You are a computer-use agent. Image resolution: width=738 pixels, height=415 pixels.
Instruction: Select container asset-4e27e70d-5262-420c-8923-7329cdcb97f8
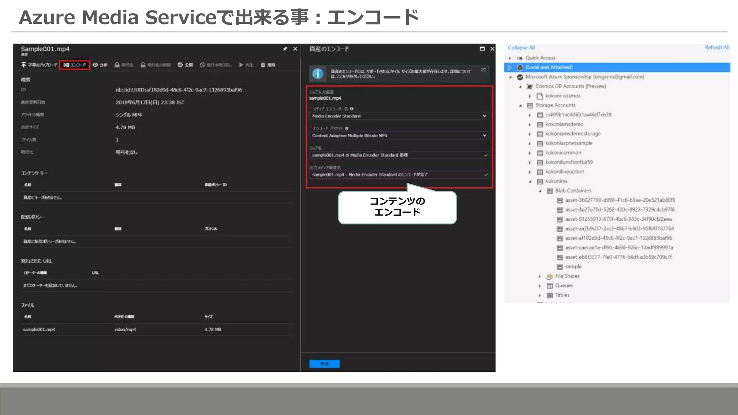[x=620, y=209]
